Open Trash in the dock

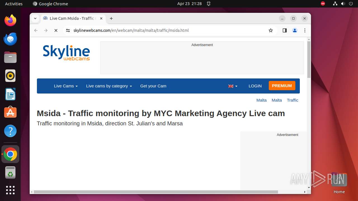10,173
